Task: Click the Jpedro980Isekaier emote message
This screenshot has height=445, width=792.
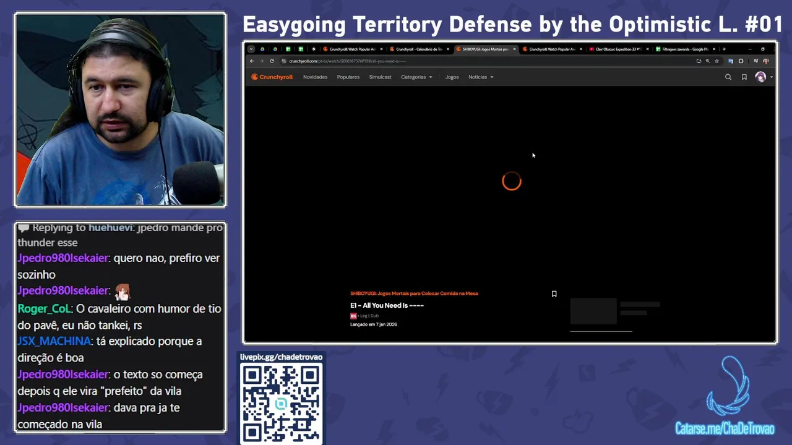Action: tap(122, 291)
